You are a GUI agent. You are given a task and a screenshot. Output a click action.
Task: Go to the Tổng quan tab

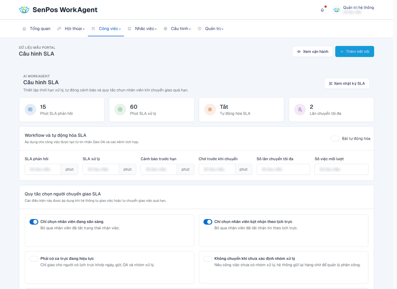(36, 29)
